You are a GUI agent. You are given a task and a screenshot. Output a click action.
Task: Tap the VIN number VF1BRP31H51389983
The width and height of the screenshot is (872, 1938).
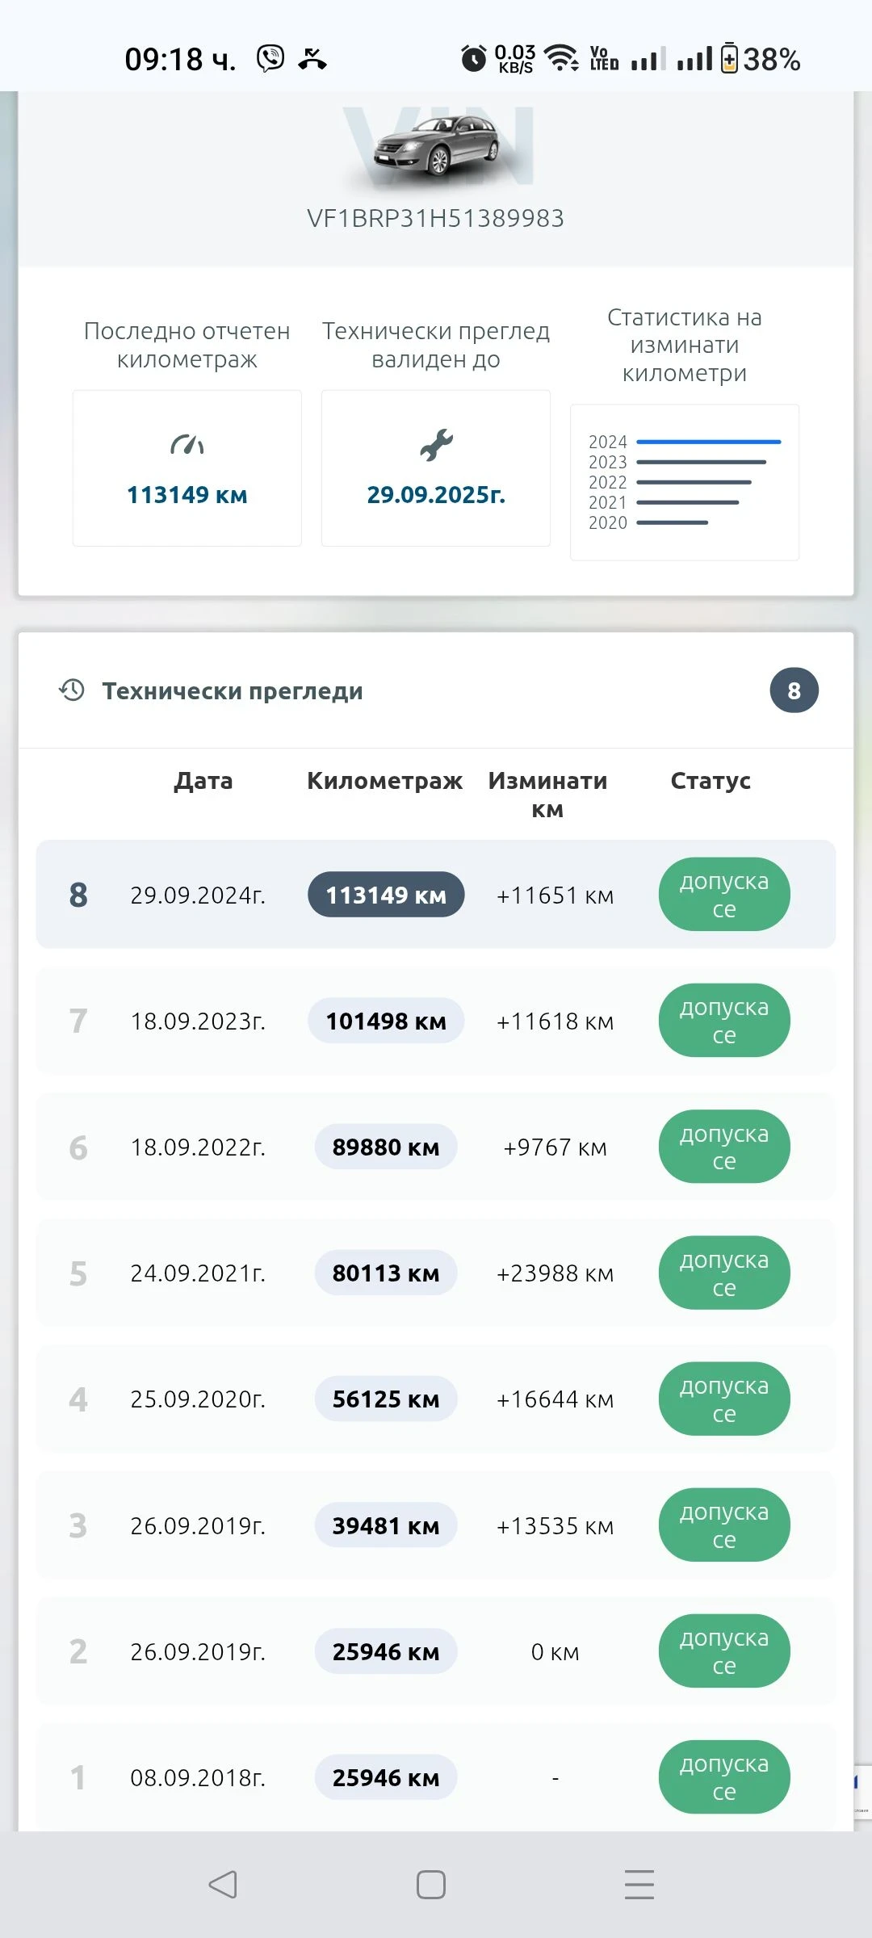[435, 218]
